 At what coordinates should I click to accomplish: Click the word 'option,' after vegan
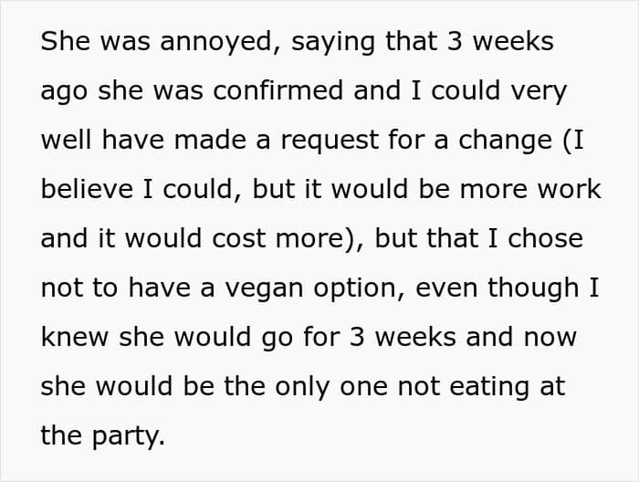[x=359, y=288]
